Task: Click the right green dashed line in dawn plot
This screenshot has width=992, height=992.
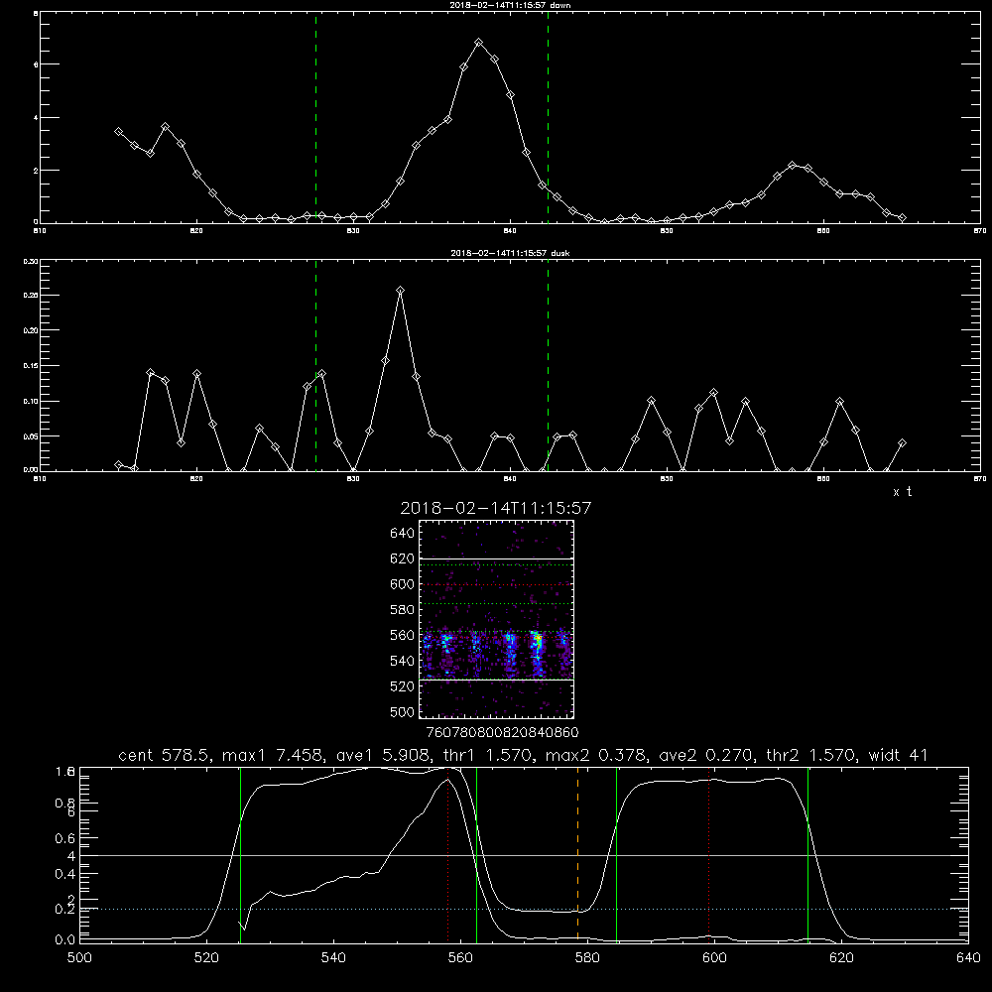Action: point(548,118)
